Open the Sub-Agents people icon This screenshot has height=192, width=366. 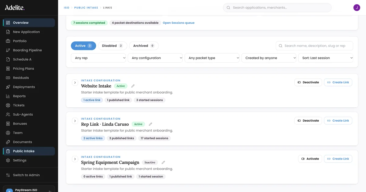[8, 114]
